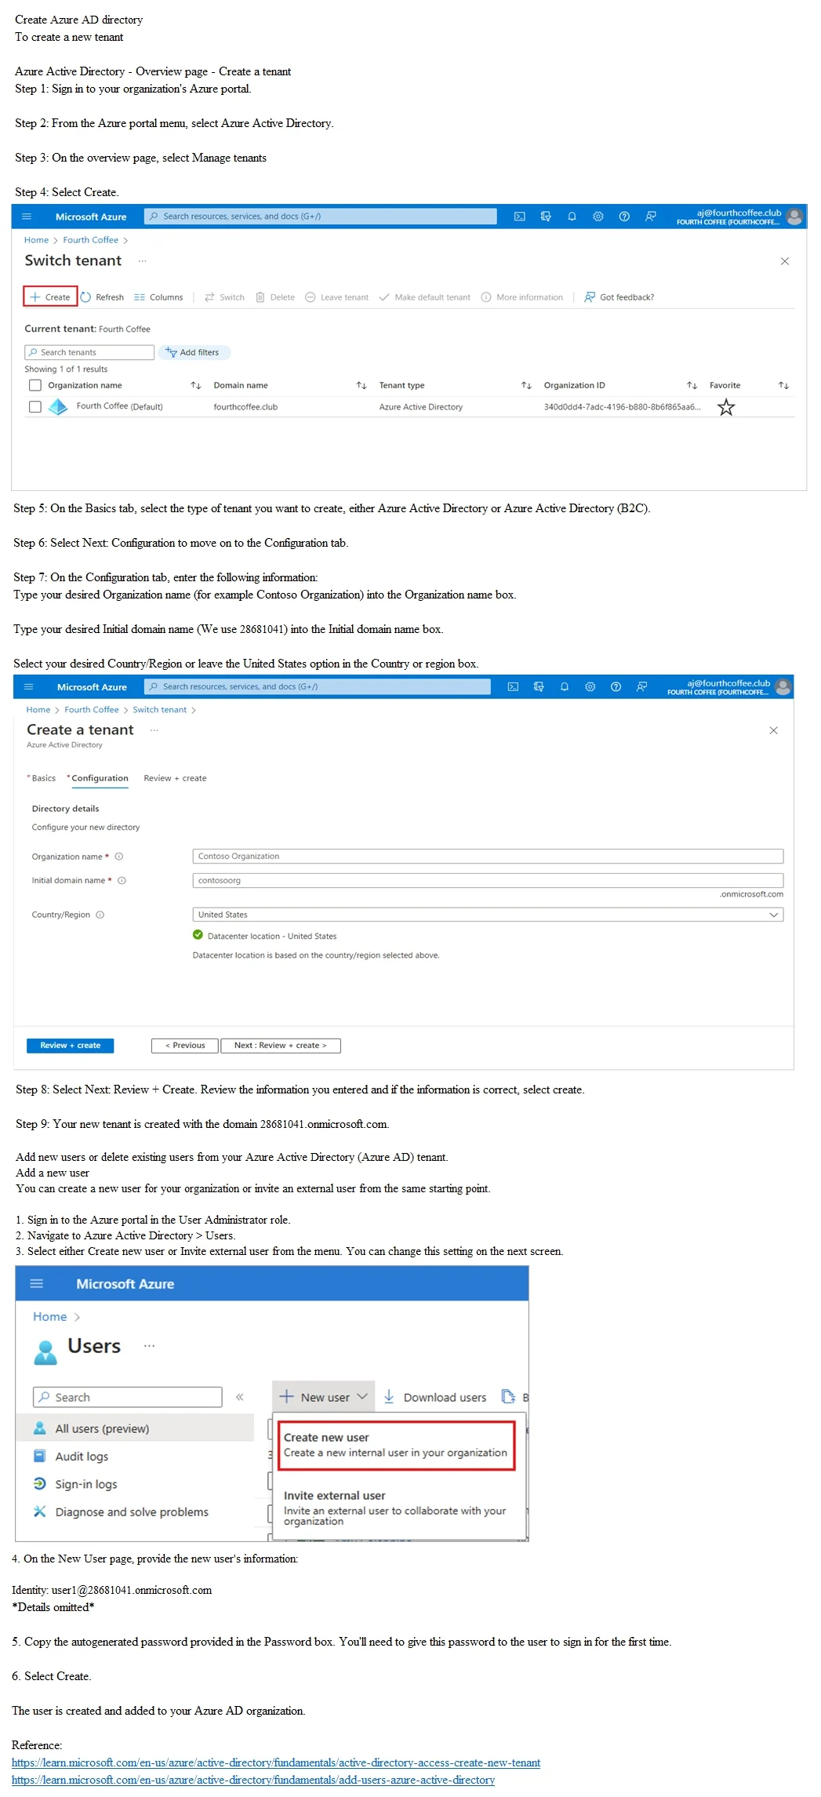The width and height of the screenshot is (821, 1797).
Task: Check the Fourth Coffee (Default) row checkbox
Action: [x=35, y=406]
